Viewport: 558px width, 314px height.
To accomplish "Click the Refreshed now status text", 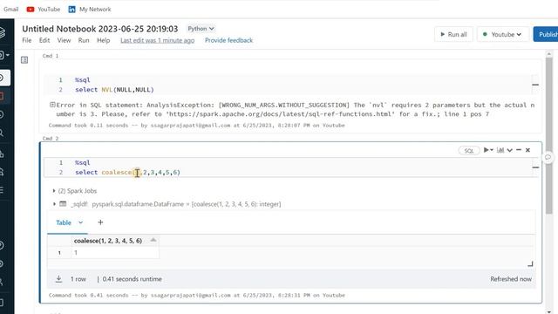I will [511, 279].
